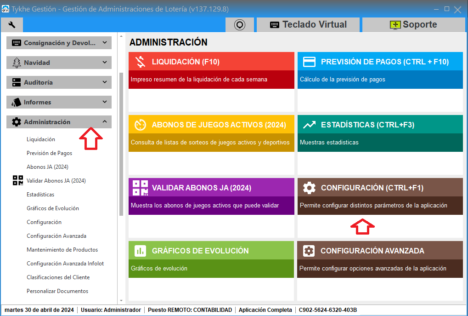Click the Estadísticas trend arrow icon
This screenshot has width=468, height=316.
309,125
